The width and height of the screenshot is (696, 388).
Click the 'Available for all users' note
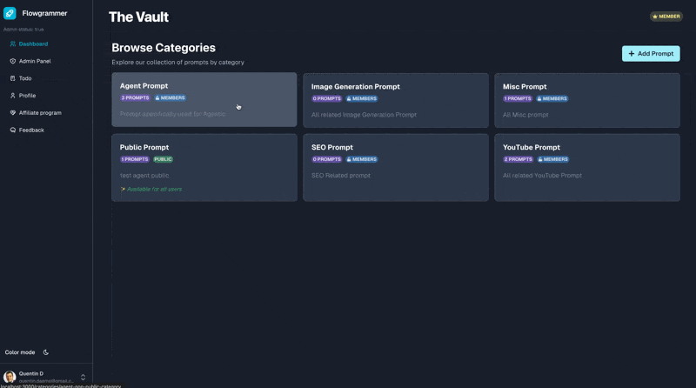(x=155, y=189)
